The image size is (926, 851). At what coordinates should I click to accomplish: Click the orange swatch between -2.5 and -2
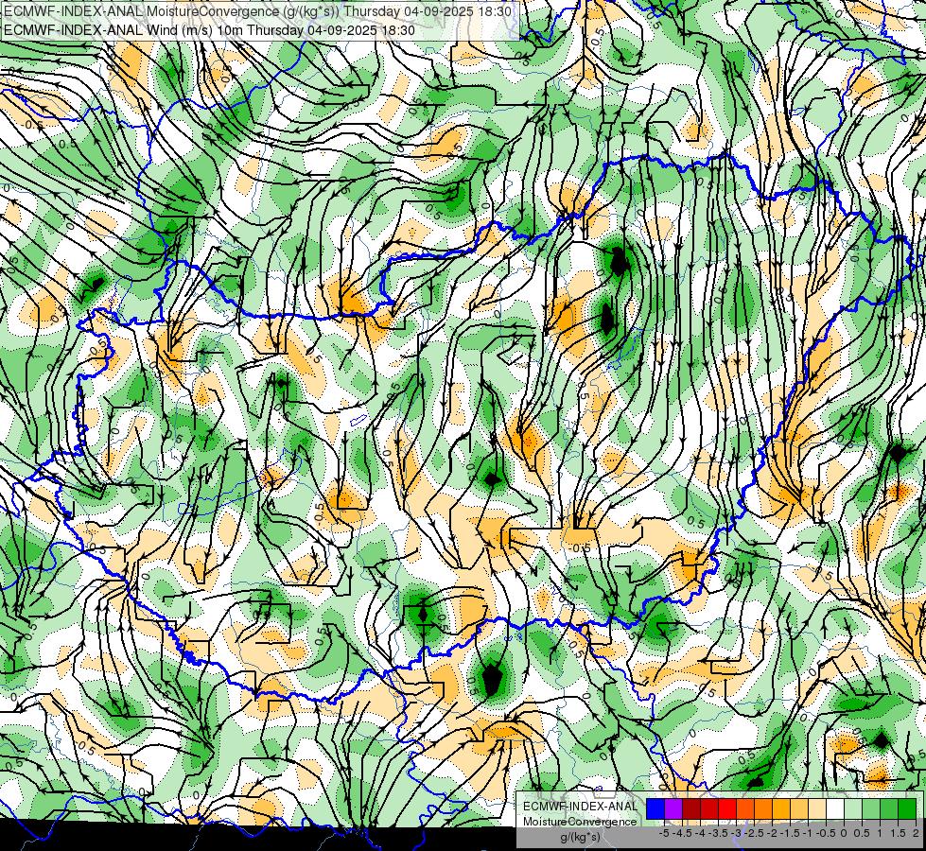(x=763, y=809)
